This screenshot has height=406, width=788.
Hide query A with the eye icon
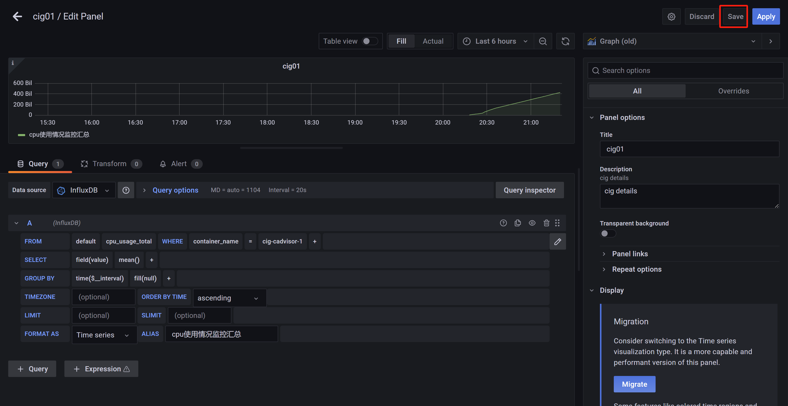coord(532,223)
